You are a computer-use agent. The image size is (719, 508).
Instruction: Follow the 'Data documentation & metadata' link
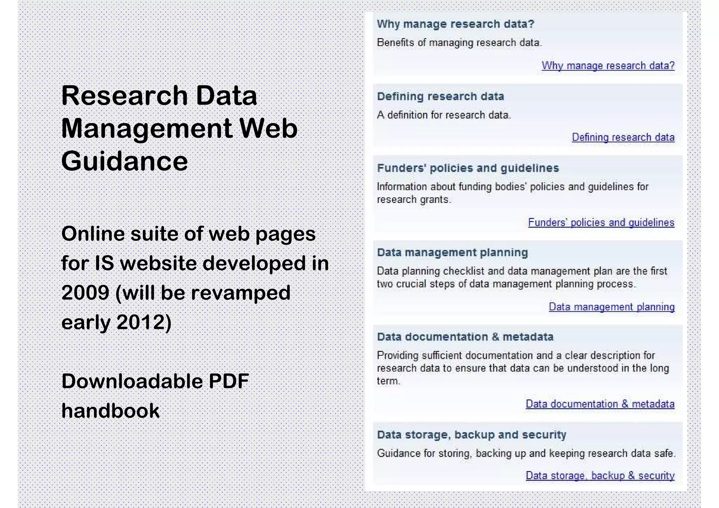(x=600, y=404)
